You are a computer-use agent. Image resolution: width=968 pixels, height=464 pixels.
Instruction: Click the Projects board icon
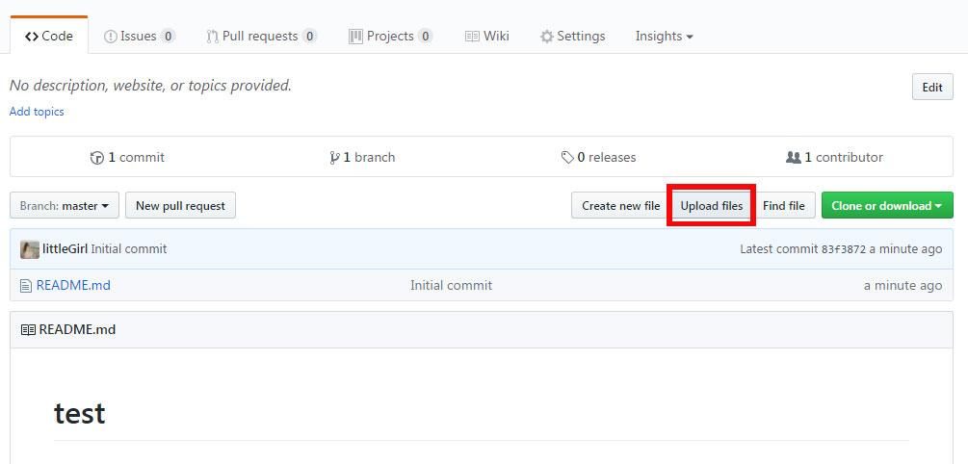coord(355,37)
